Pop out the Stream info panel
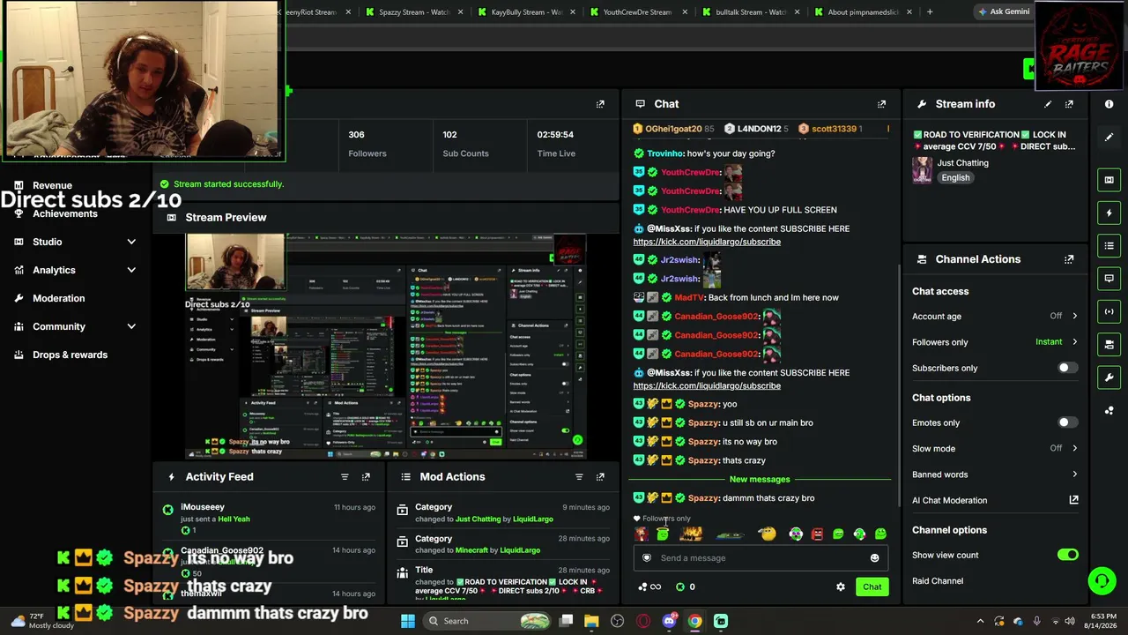Viewport: 1128px width, 635px height. (x=1069, y=104)
